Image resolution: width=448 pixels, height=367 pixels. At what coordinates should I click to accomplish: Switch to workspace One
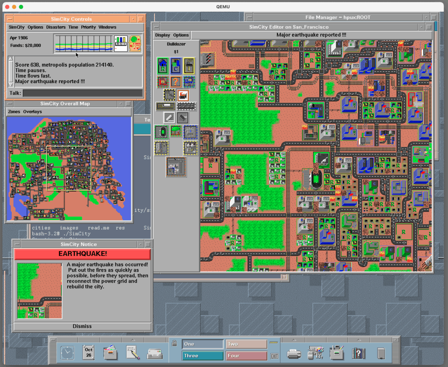(x=203, y=344)
